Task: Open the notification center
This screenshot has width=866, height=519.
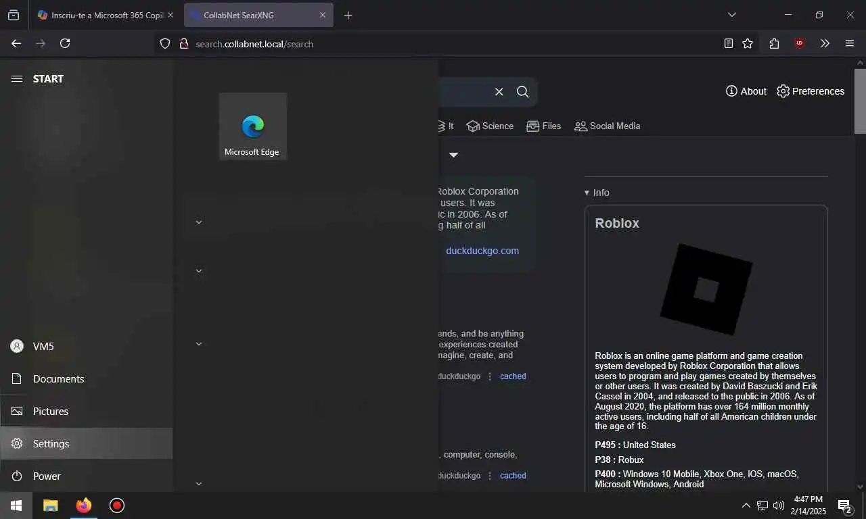Action: (x=845, y=505)
